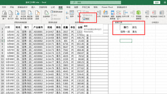This screenshot has height=94, width=167.
Task: Click the 来自表格/区域 icon
Action: click(x=23, y=13)
